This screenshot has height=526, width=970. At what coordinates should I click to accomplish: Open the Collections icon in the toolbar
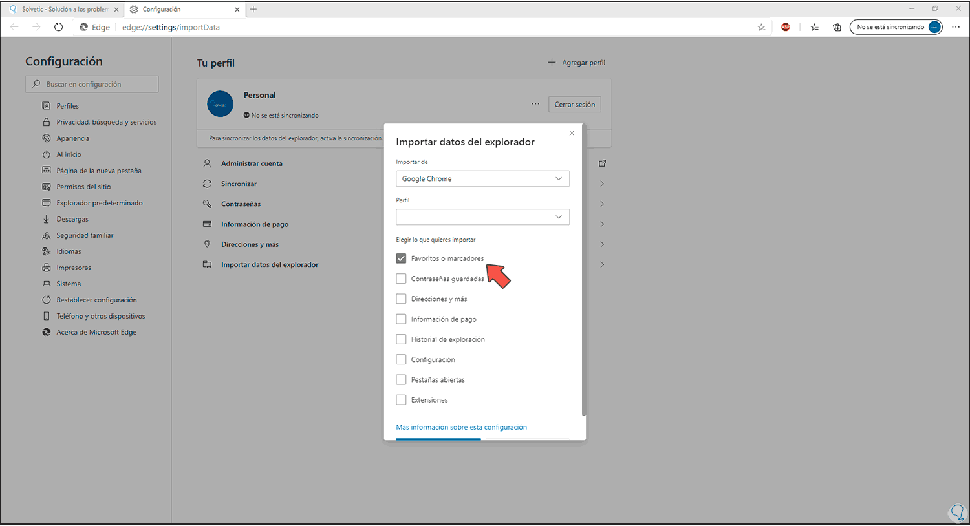point(837,27)
